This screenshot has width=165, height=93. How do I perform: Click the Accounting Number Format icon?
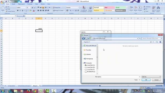[67, 11]
